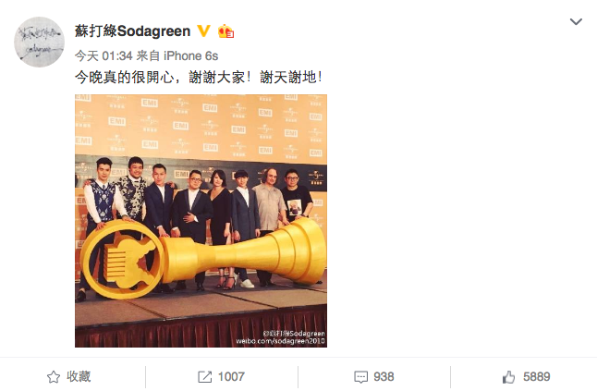Click the golden key prop in photo
The height and width of the screenshot is (391, 597).
(x=203, y=257)
